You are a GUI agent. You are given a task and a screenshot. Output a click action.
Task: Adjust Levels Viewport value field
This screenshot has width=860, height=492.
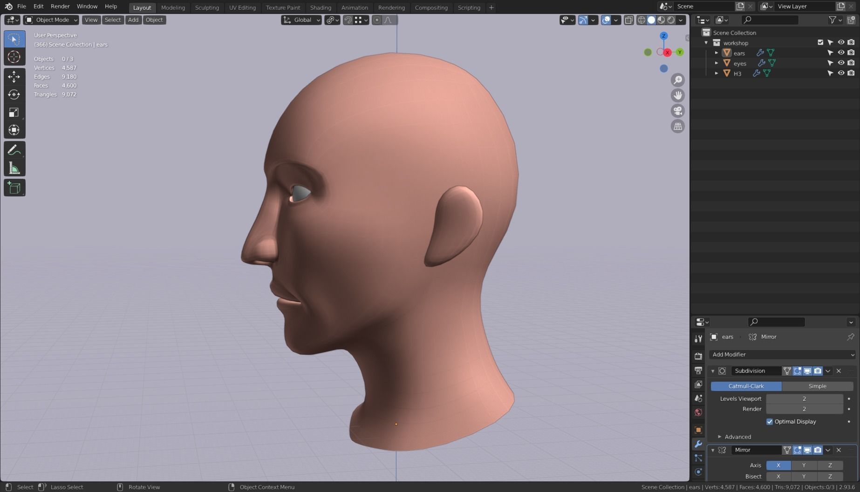804,399
